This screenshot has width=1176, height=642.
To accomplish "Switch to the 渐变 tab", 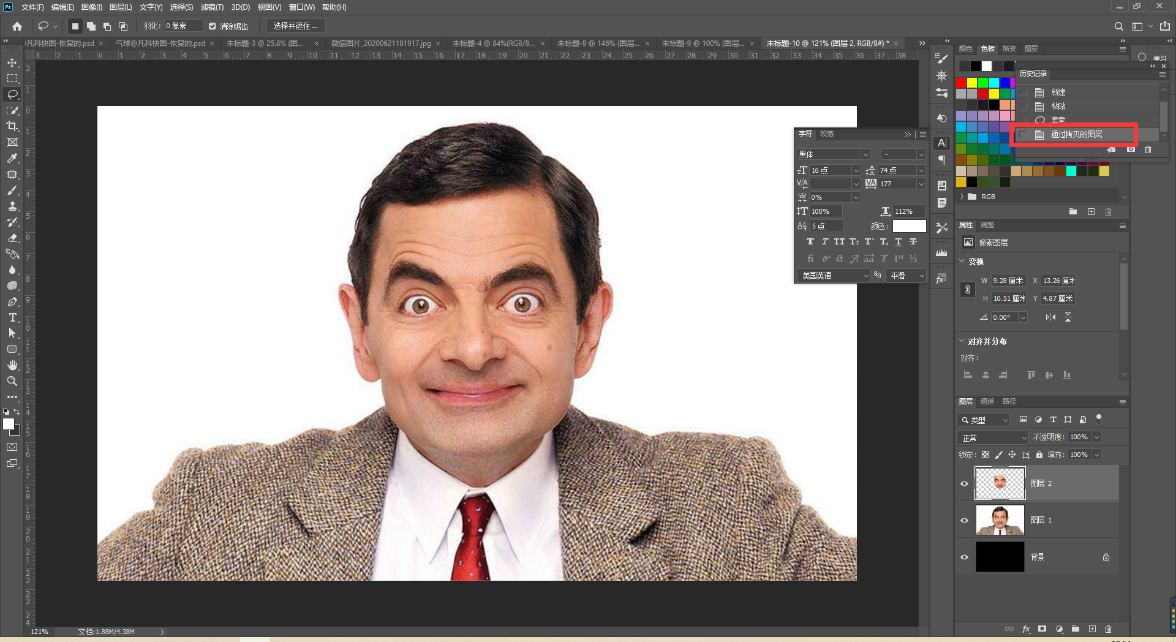I will [x=1009, y=48].
